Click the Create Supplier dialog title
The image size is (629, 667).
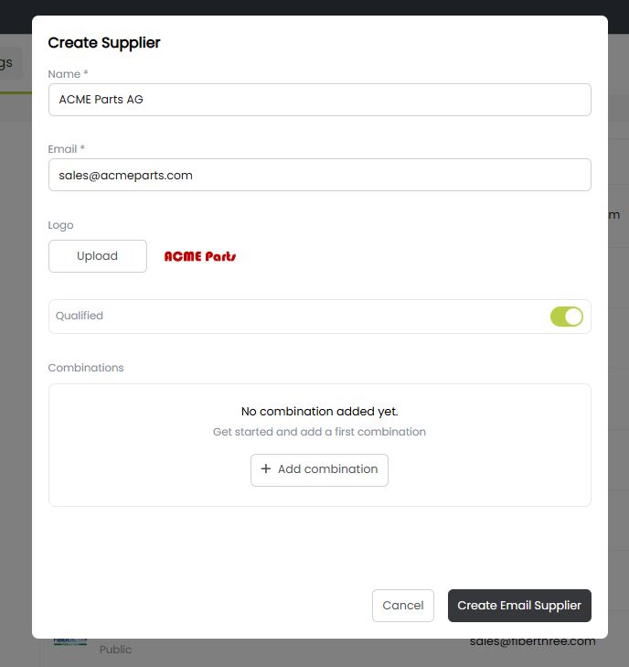pyautogui.click(x=104, y=43)
